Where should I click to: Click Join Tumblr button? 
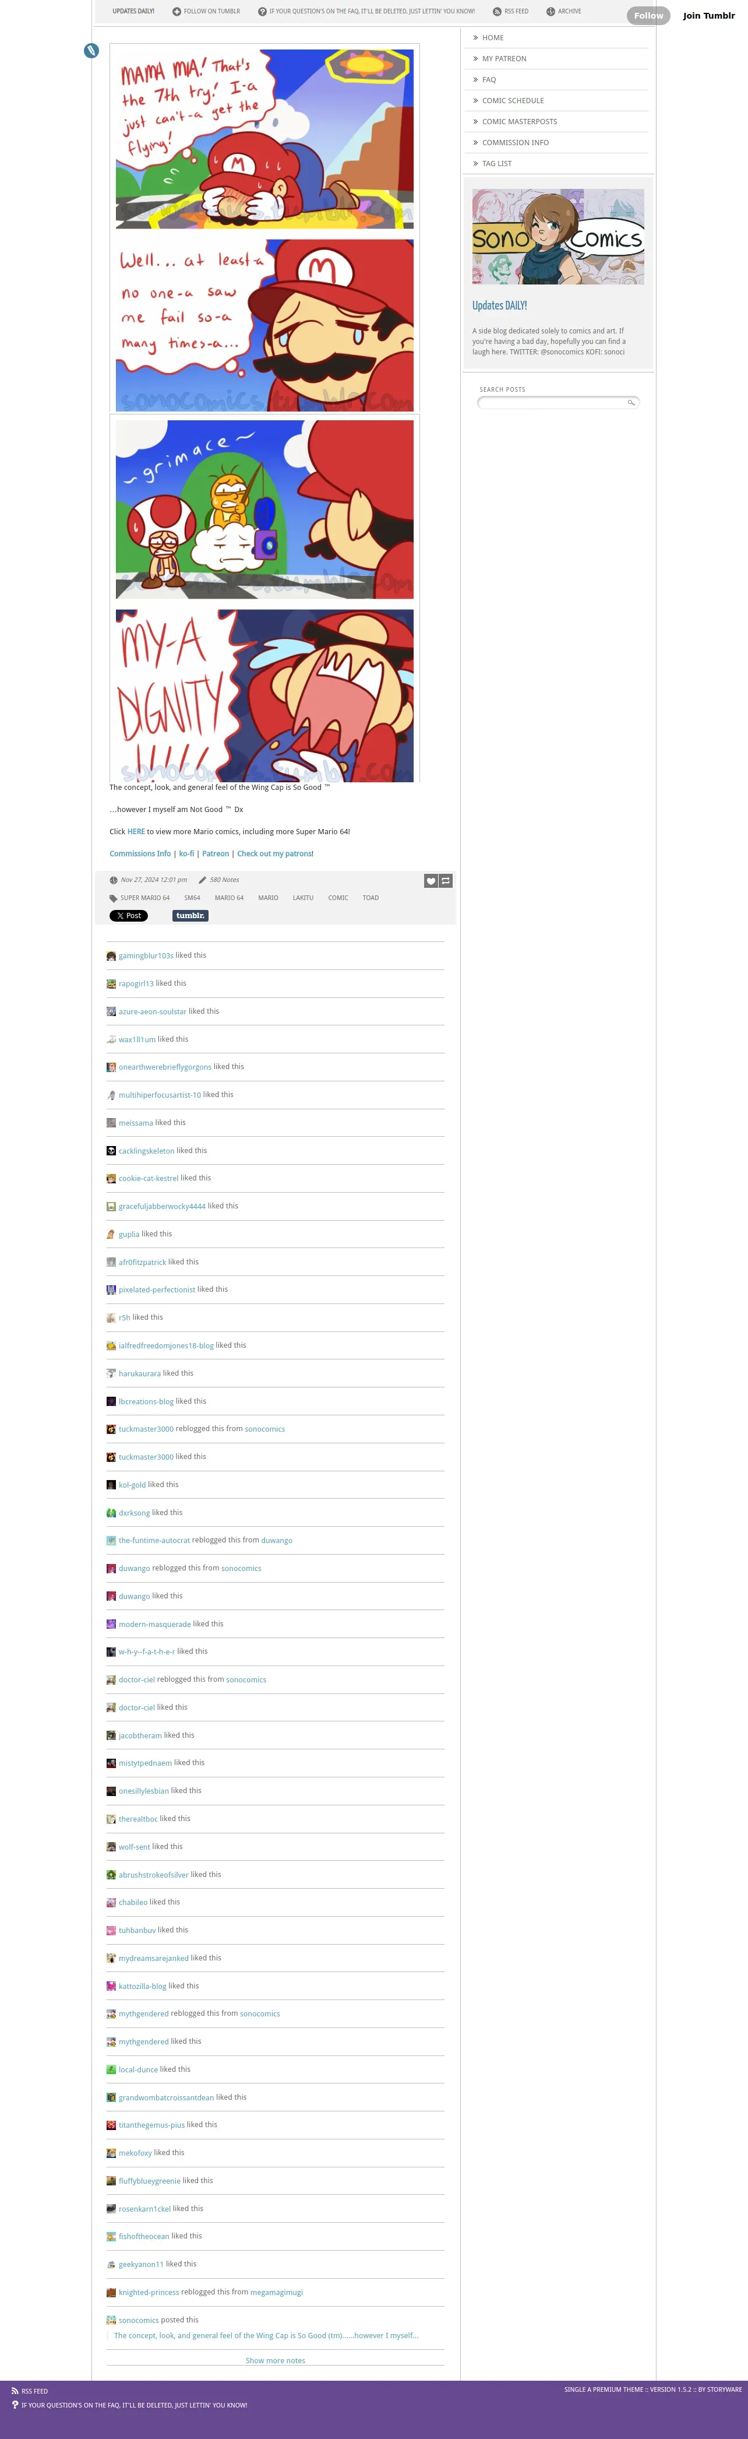tap(708, 15)
